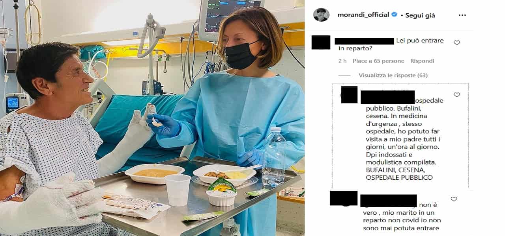
Task: Like the 'non è vero, mio marito' comment
Action: (454, 199)
